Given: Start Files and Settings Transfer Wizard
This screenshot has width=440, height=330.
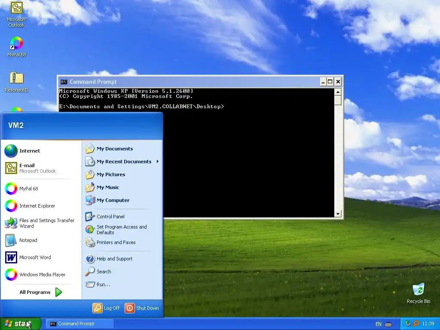Looking at the screenshot, I should pos(40,223).
